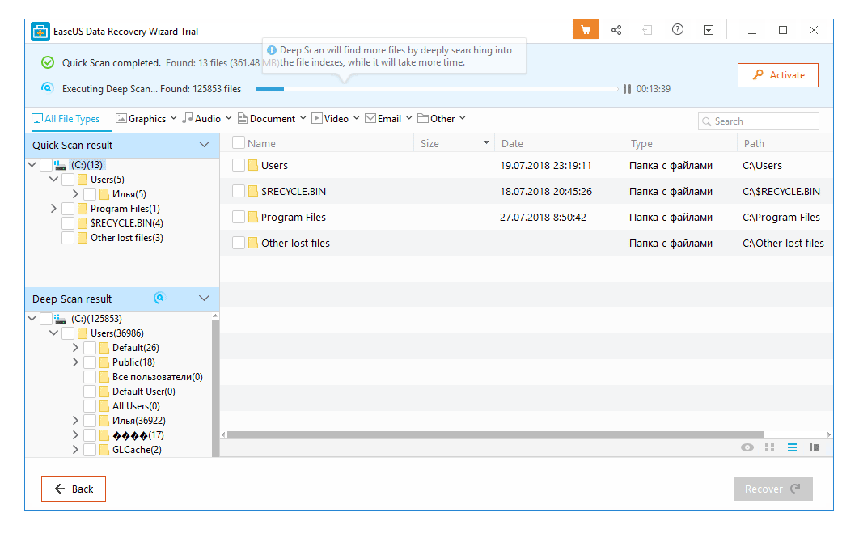Screen dimensions: 859x538
Task: Check the Other lost files row checkbox
Action: coord(239,243)
